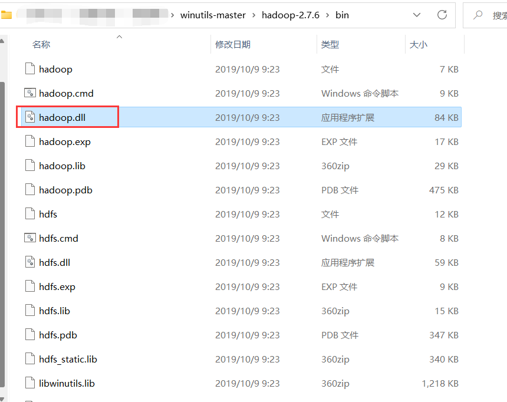The height and width of the screenshot is (402, 507).
Task: Click the hdfs.lib file icon
Action: coord(30,311)
